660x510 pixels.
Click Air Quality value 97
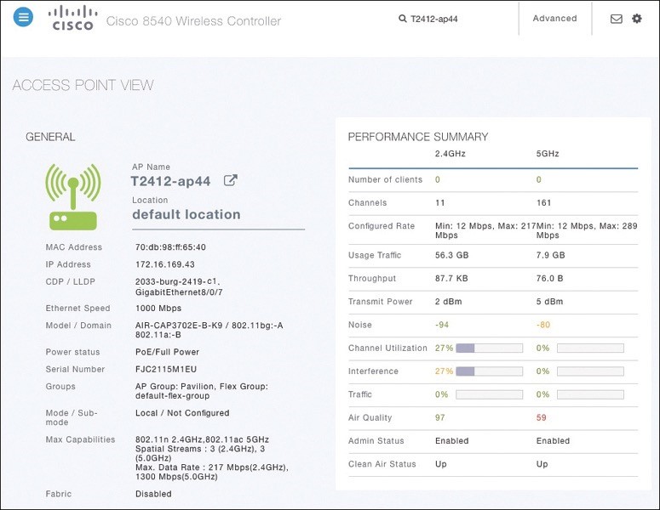pyautogui.click(x=440, y=417)
